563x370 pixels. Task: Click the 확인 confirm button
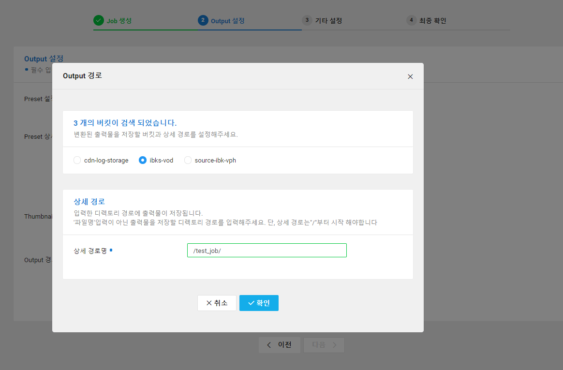tap(259, 303)
